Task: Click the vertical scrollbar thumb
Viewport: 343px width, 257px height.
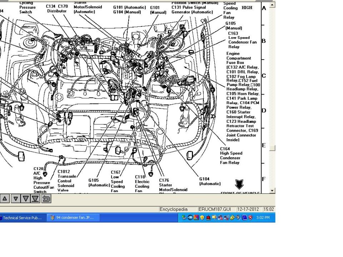Action: coord(272,148)
